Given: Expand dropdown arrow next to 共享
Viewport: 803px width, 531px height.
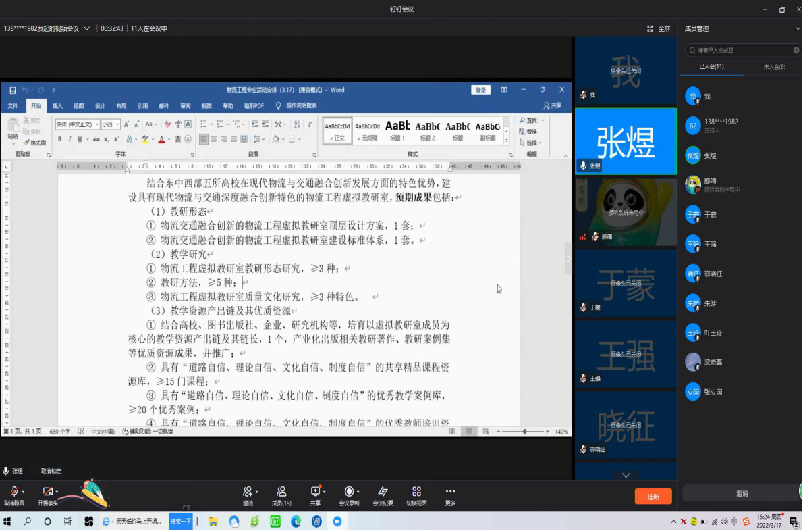Looking at the screenshot, I should (x=325, y=492).
